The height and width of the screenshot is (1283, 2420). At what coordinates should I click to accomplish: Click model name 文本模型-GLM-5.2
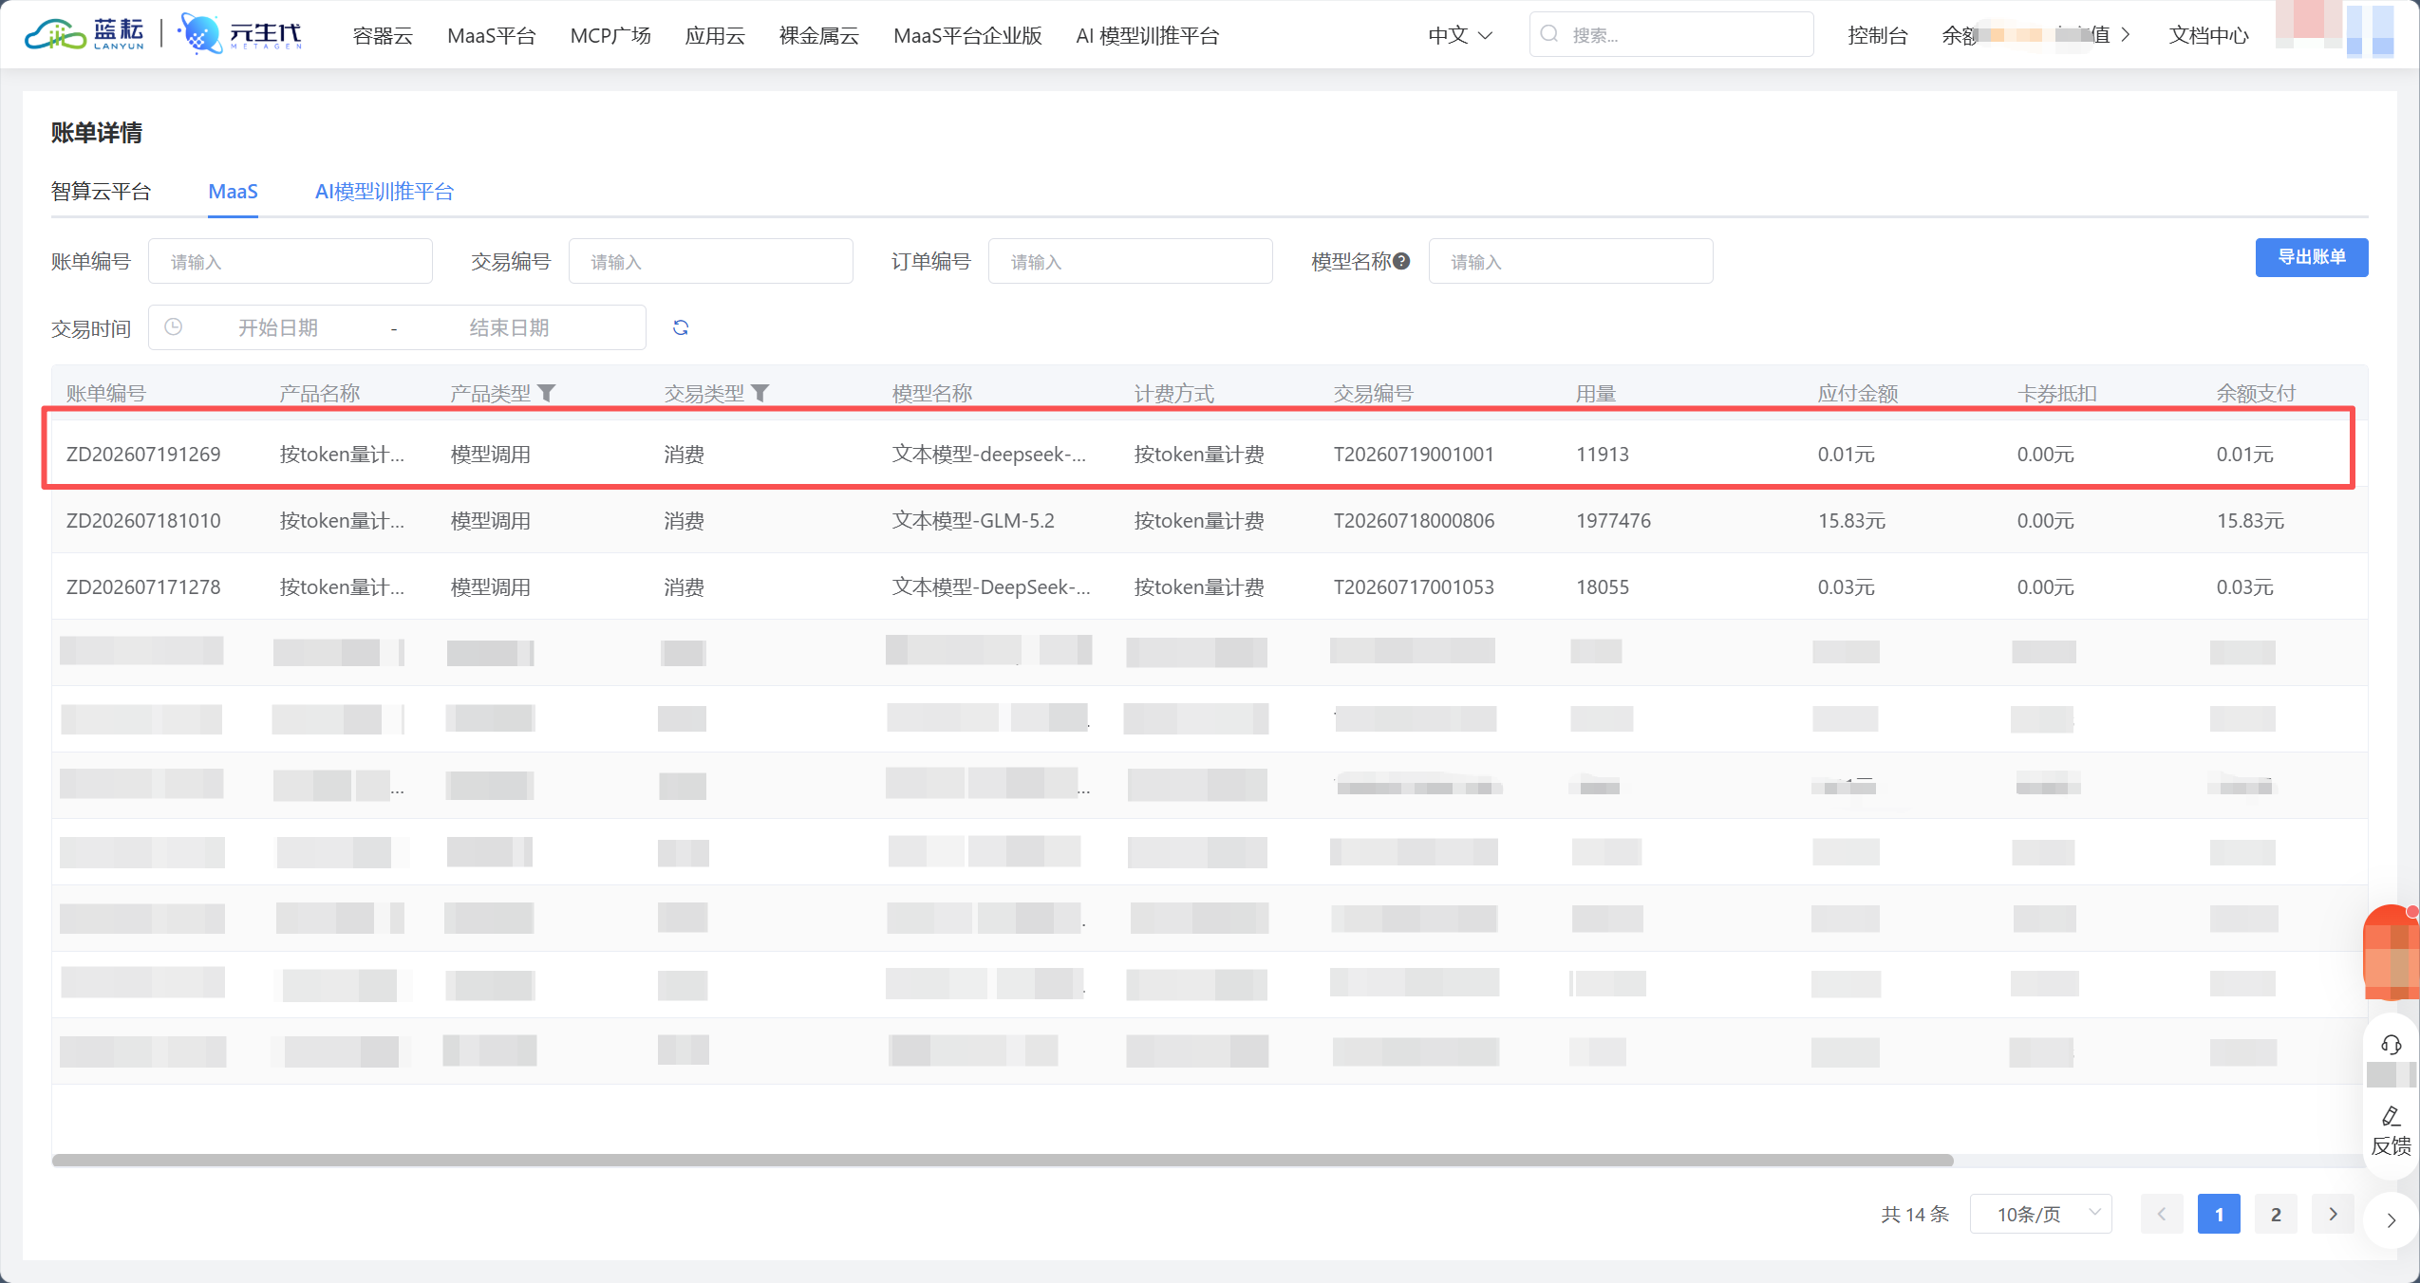pos(973,520)
